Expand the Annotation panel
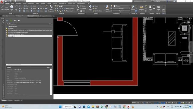Screen dimensions: 193x109 (x=81, y=13)
